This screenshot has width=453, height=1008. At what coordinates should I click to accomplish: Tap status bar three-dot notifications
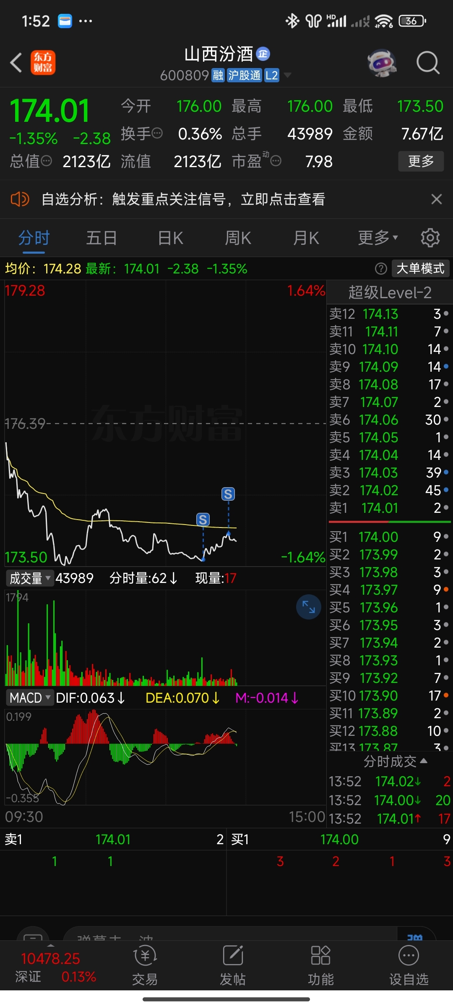tap(86, 21)
